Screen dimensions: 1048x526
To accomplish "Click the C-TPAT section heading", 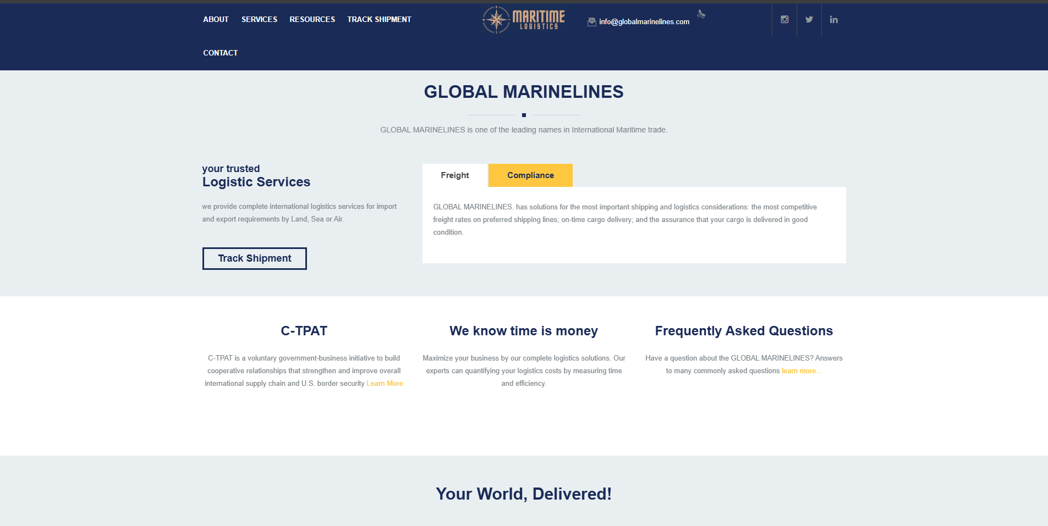I will click(304, 331).
